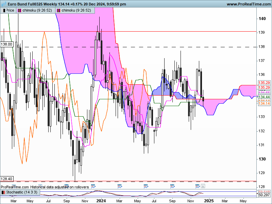Click the Stochastic red-black color icon
The height and width of the screenshot is (204, 272).
pos(3,192)
